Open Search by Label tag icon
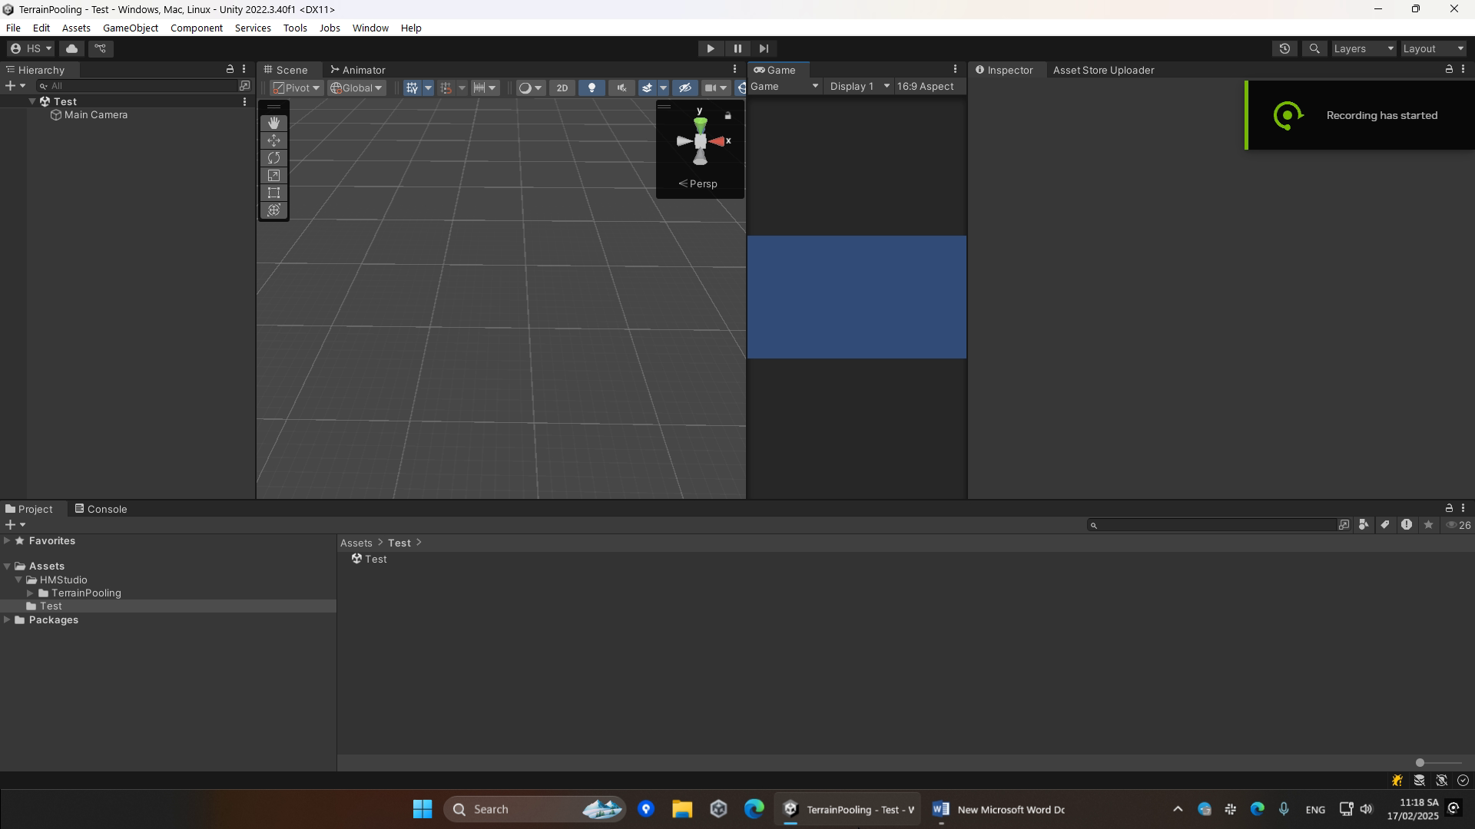Image resolution: width=1475 pixels, height=829 pixels. [1385, 525]
